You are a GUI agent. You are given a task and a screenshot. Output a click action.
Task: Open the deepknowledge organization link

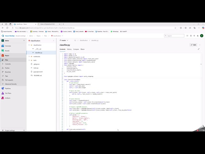20,36
